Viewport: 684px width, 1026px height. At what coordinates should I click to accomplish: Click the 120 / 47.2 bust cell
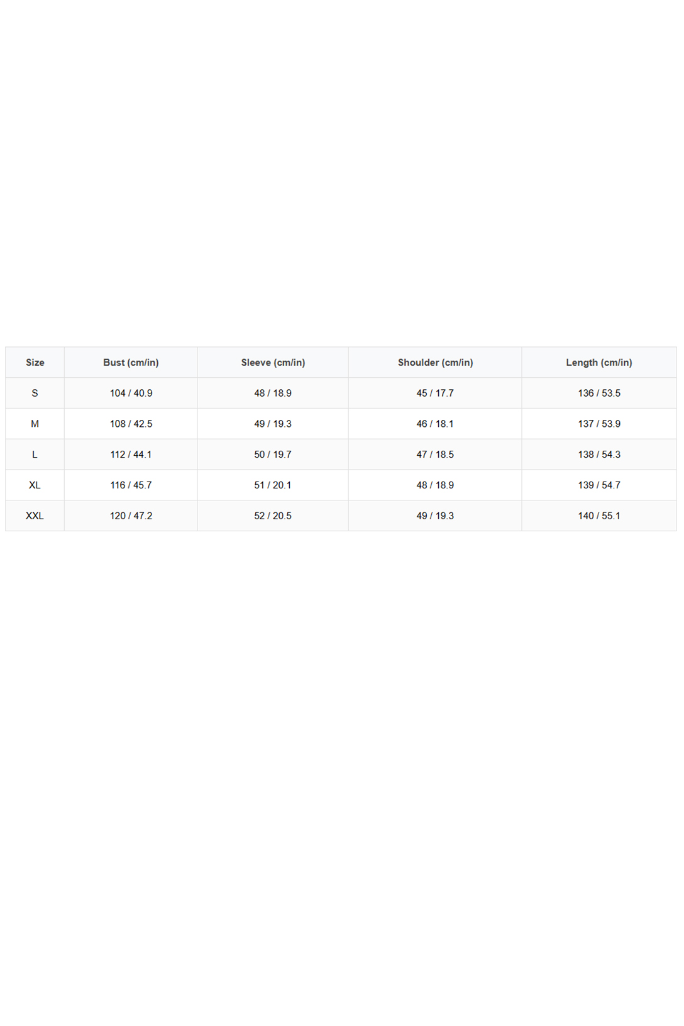pyautogui.click(x=131, y=516)
